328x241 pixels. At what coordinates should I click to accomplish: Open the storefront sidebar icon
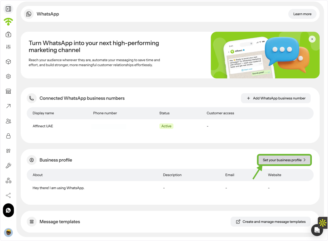pos(8,91)
